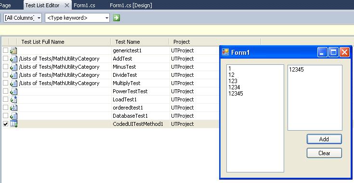Select the generictest1 generic test icon
Screen dimensions: 354x183
pyautogui.click(x=13, y=50)
